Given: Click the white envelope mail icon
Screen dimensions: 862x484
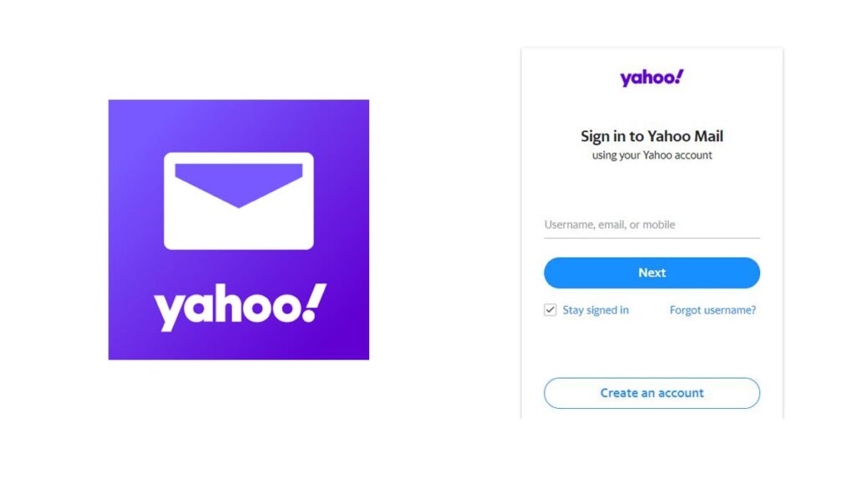Looking at the screenshot, I should coord(239,201).
